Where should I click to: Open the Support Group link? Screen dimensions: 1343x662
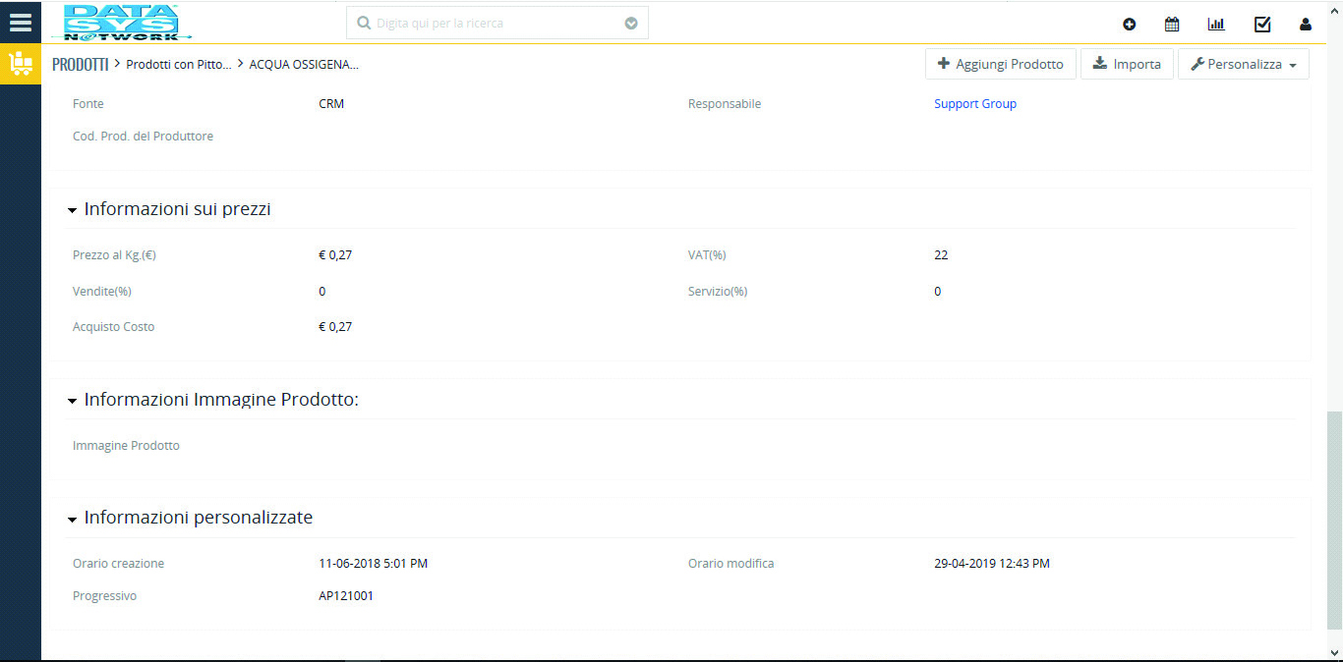(x=974, y=104)
